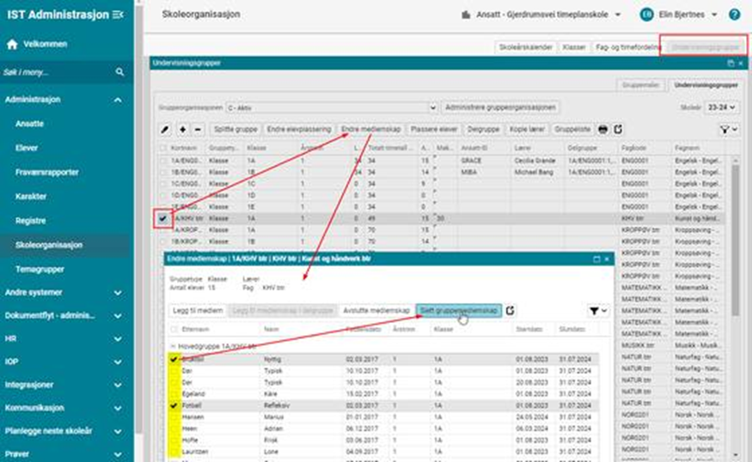Click the pencil edit icon in group toolbar

tap(166, 129)
